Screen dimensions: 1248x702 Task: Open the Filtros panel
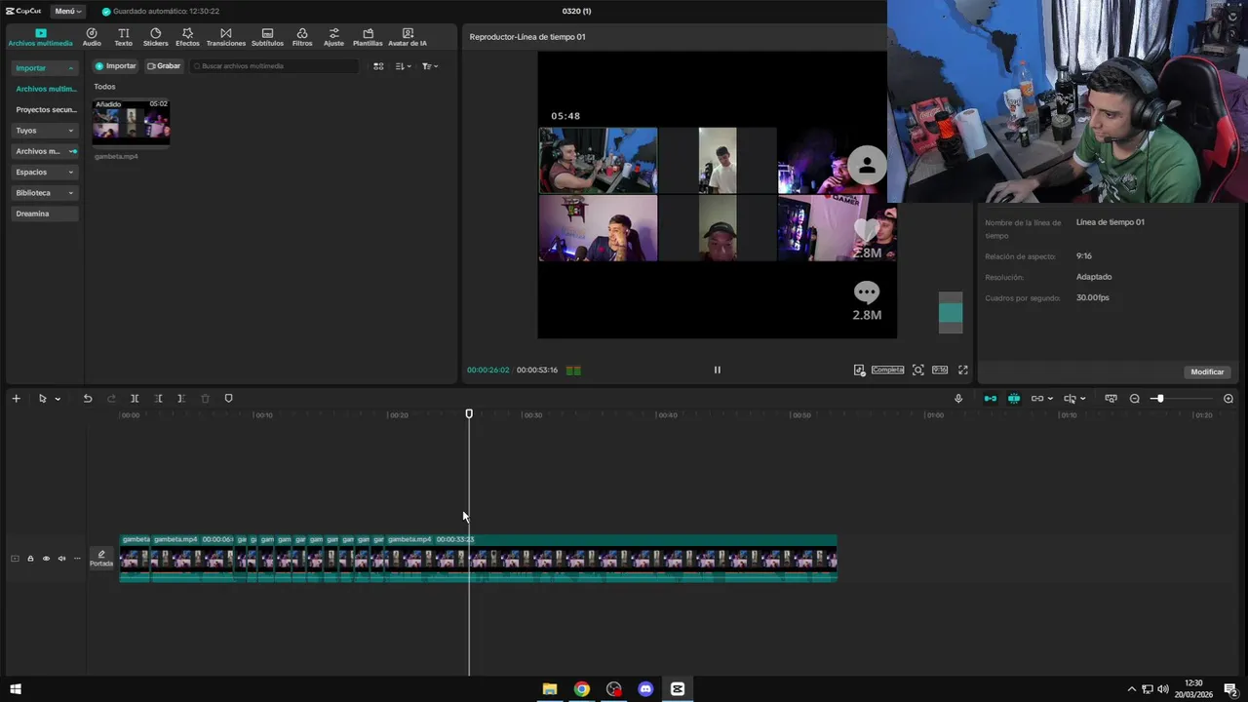tap(302, 37)
